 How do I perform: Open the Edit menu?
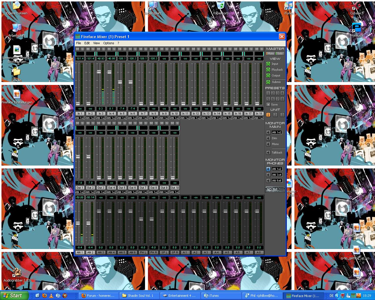(x=87, y=43)
